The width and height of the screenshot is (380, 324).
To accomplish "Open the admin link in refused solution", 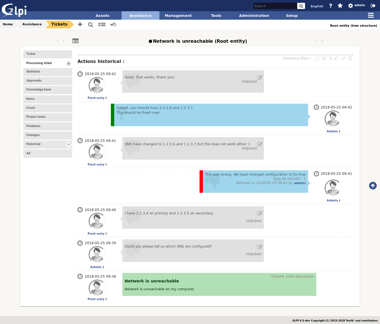I will point(299,183).
